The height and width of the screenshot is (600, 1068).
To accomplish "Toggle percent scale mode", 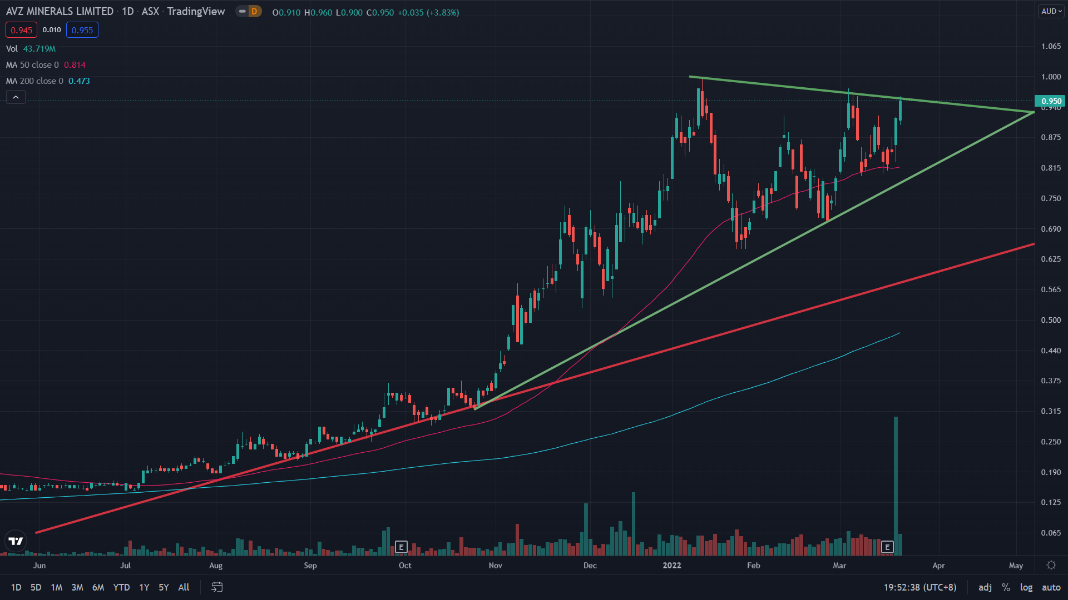I will 1006,587.
